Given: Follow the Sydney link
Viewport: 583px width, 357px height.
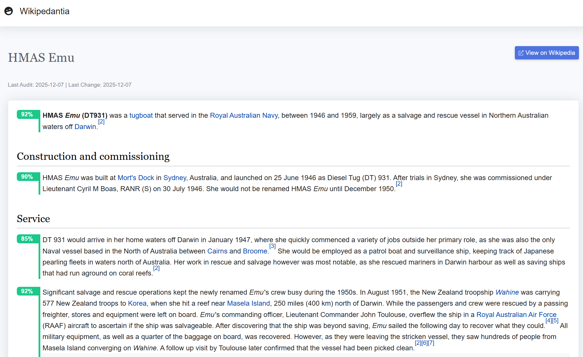Looking at the screenshot, I should coord(175,178).
